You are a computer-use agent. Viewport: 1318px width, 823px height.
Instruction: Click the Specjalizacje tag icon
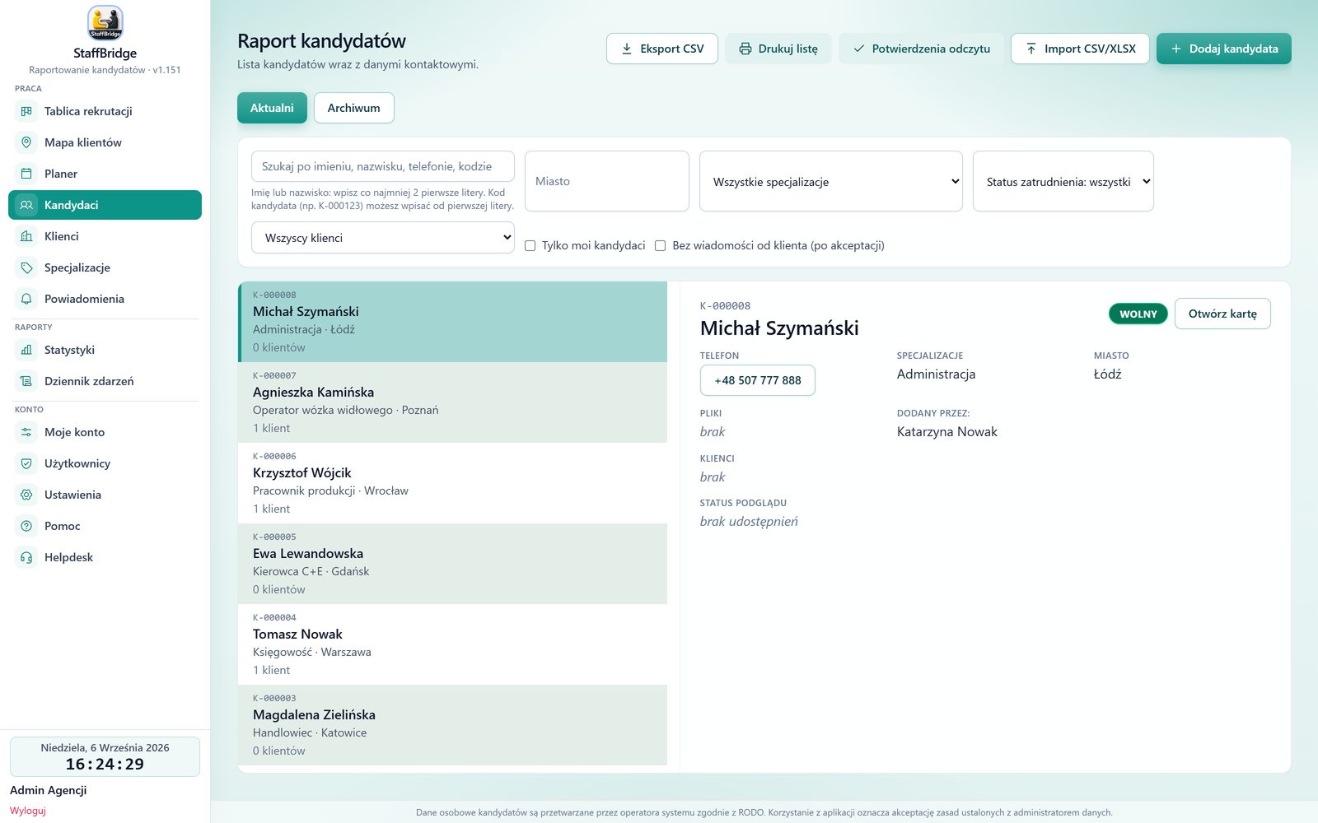[x=26, y=267]
